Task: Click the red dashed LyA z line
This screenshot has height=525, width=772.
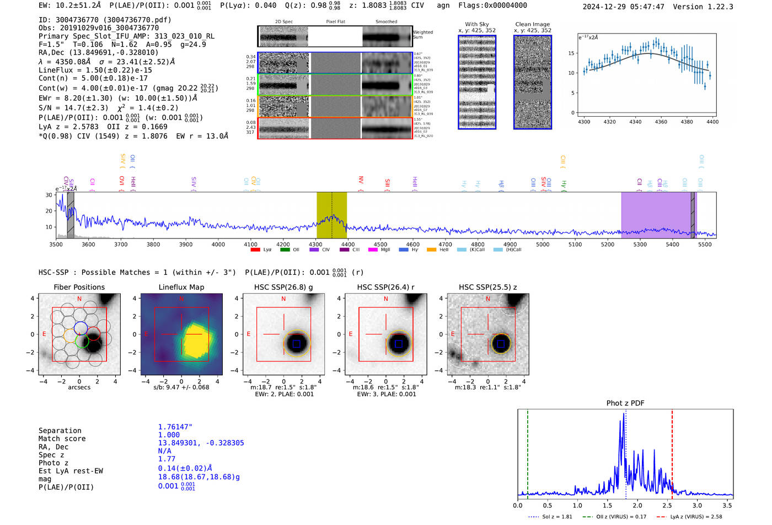Action: (672, 453)
